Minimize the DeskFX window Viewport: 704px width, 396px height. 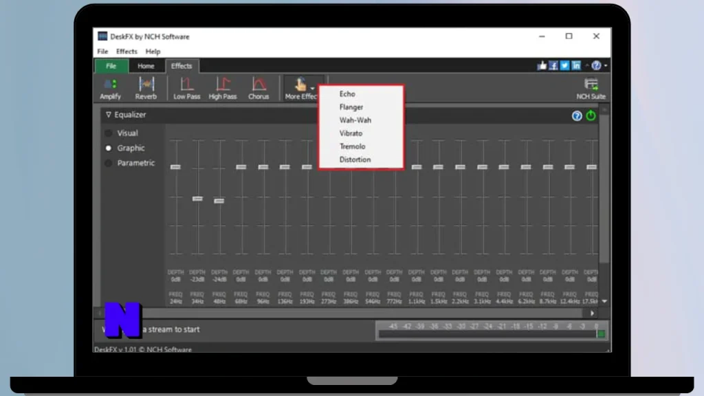coord(542,36)
